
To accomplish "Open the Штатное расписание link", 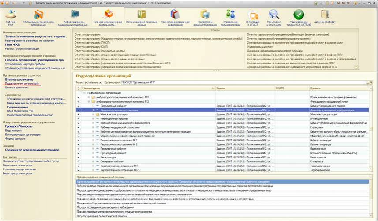I will [19, 79].
